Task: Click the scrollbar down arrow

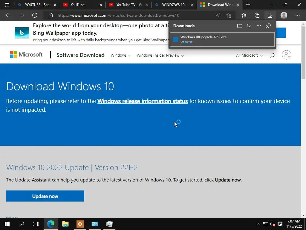Action: pos(303,215)
